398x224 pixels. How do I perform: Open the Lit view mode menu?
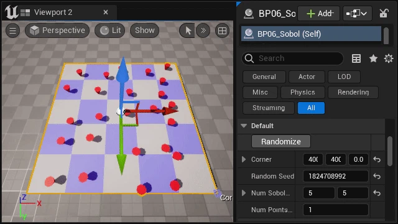[x=110, y=30]
